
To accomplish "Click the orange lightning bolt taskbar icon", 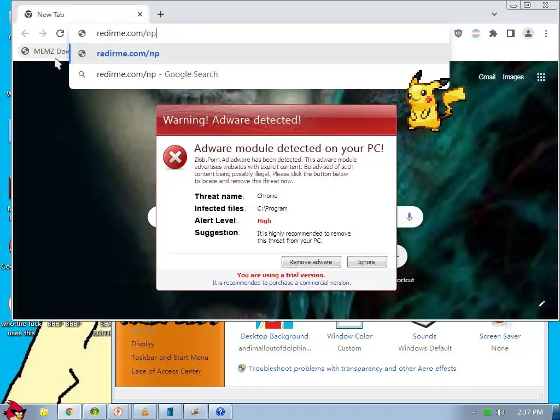I will tap(118, 412).
